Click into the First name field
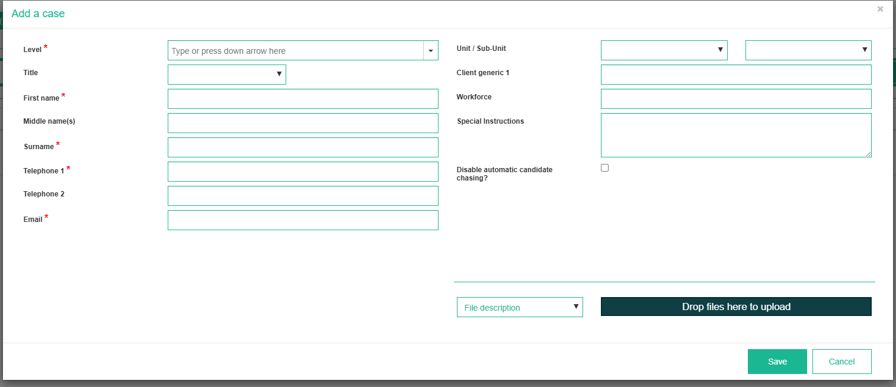The height and width of the screenshot is (387, 896). pyautogui.click(x=303, y=99)
